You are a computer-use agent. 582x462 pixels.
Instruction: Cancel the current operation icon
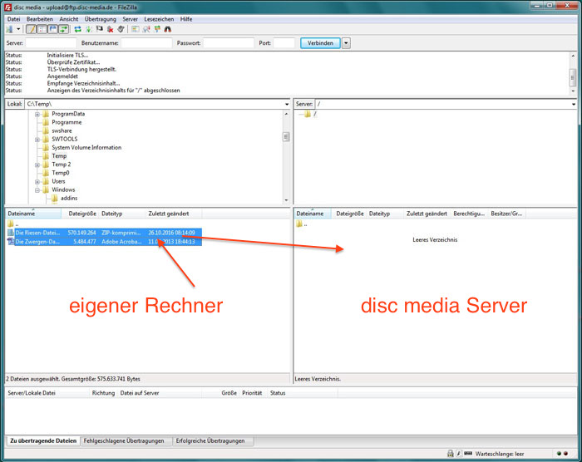pos(99,29)
